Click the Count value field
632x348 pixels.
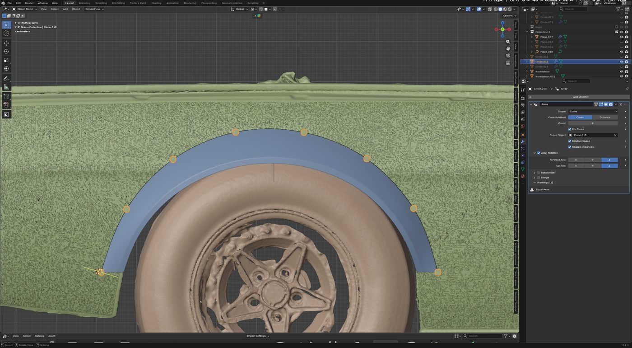[593, 123]
